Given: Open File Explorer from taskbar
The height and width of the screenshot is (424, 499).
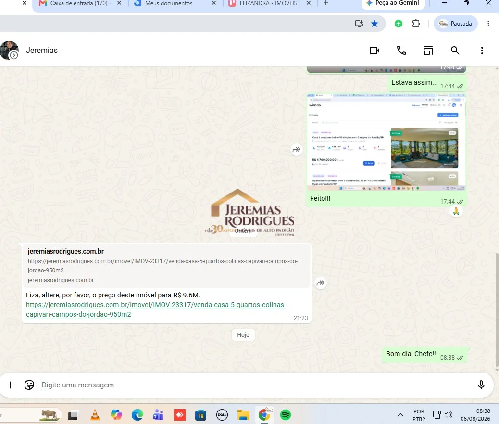Looking at the screenshot, I should (243, 415).
